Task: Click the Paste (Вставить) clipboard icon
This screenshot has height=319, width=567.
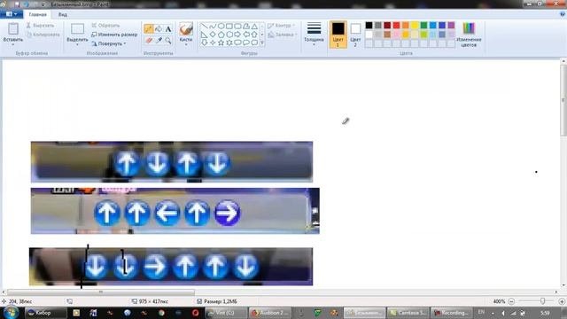Action: tap(13, 29)
